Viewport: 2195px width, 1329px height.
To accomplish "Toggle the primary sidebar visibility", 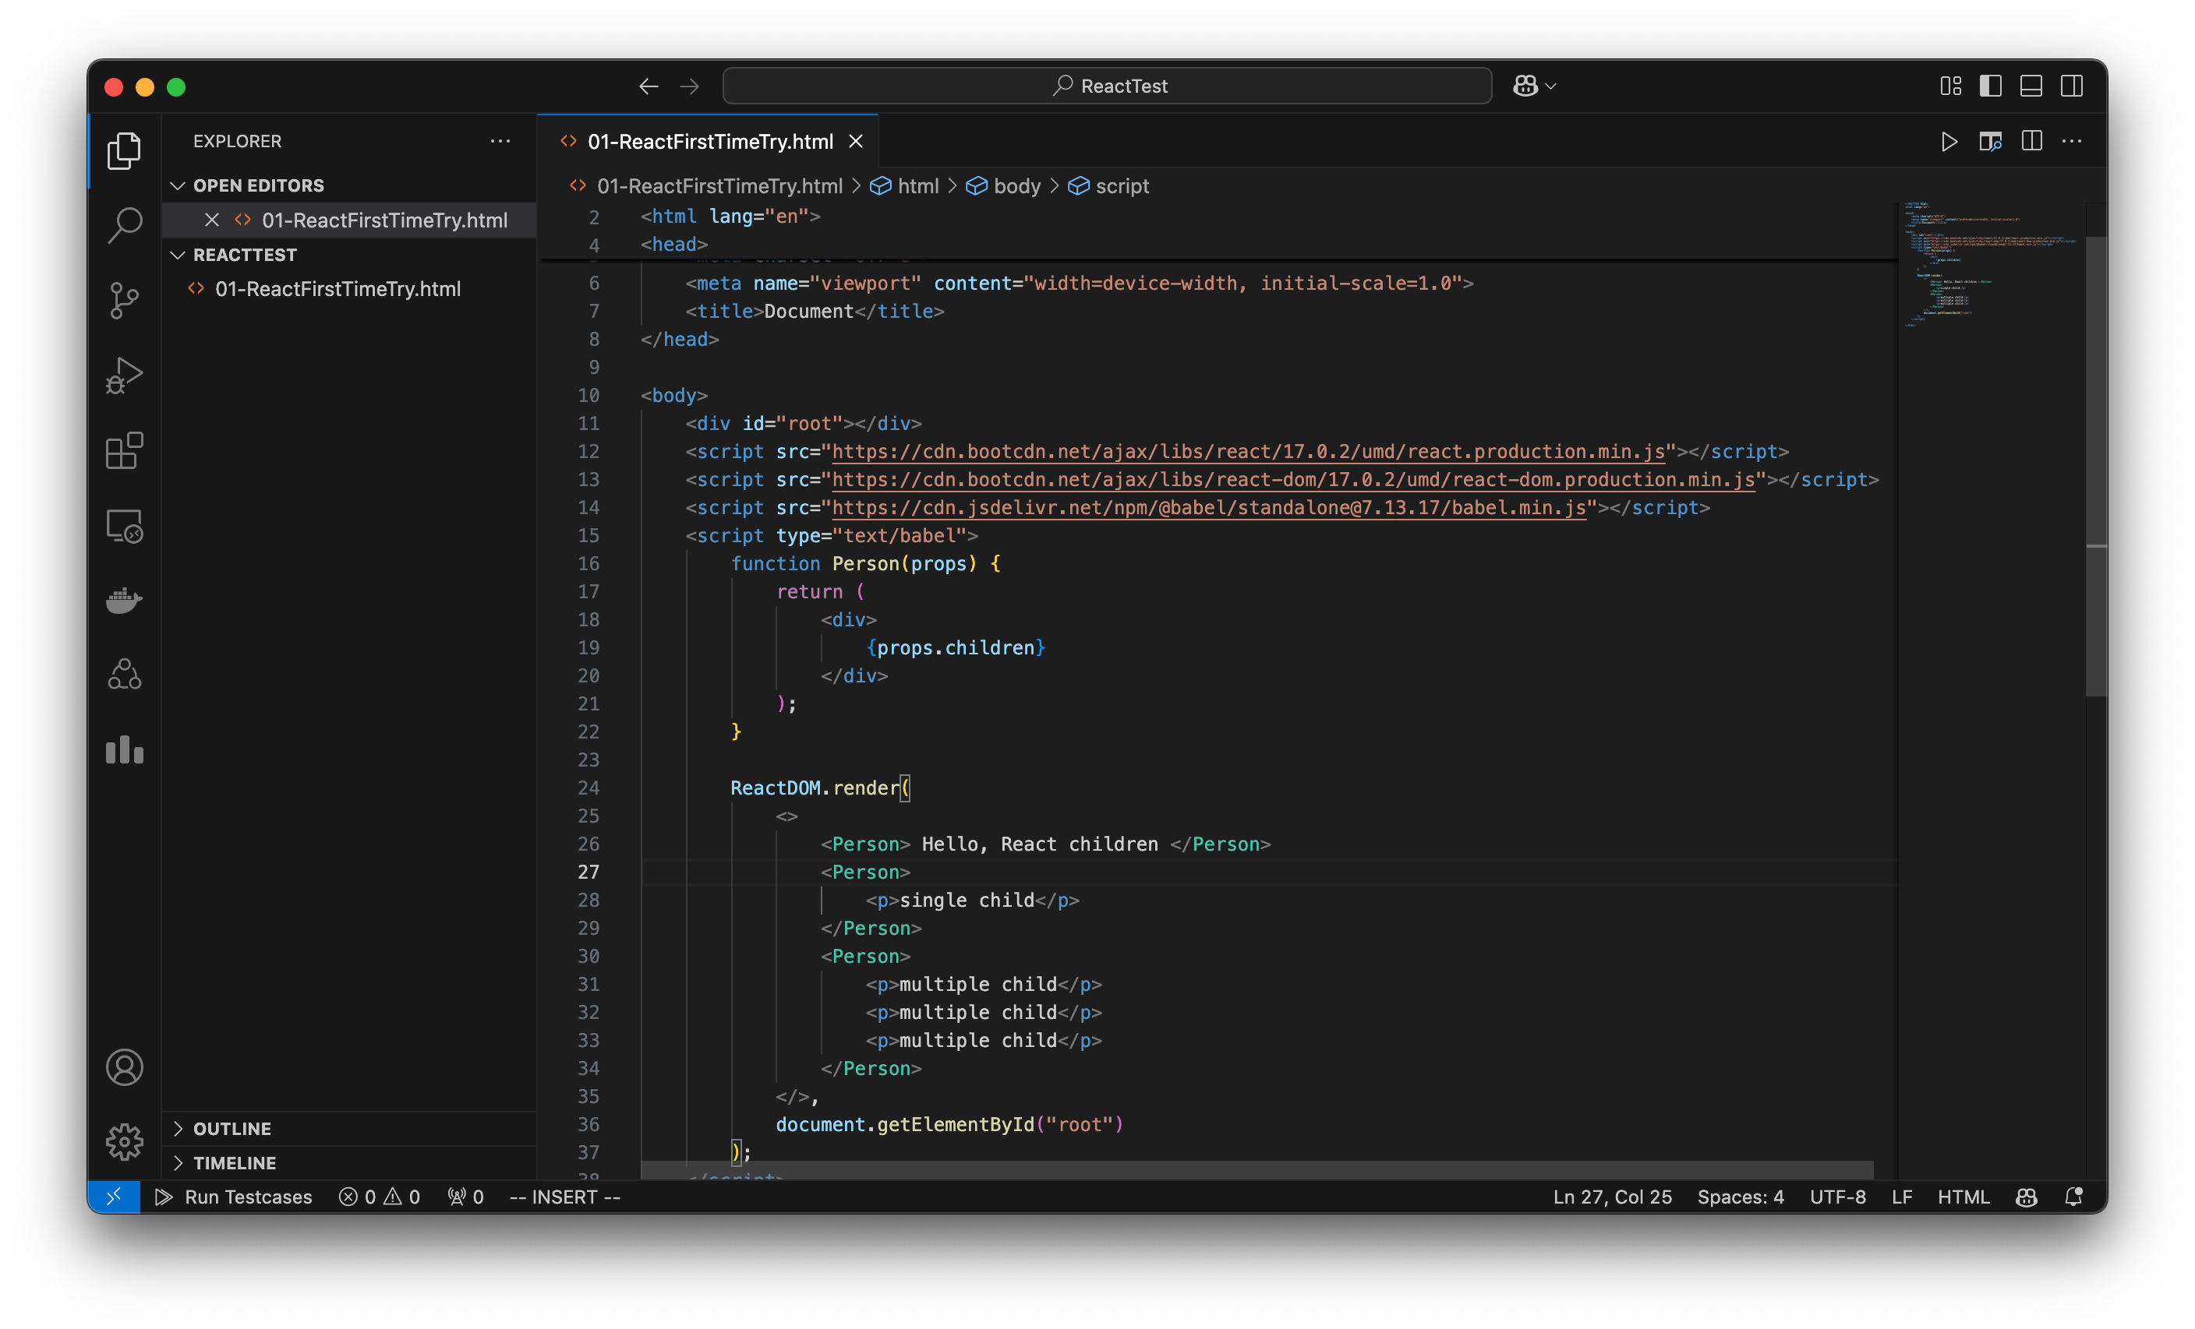I will [x=1991, y=86].
